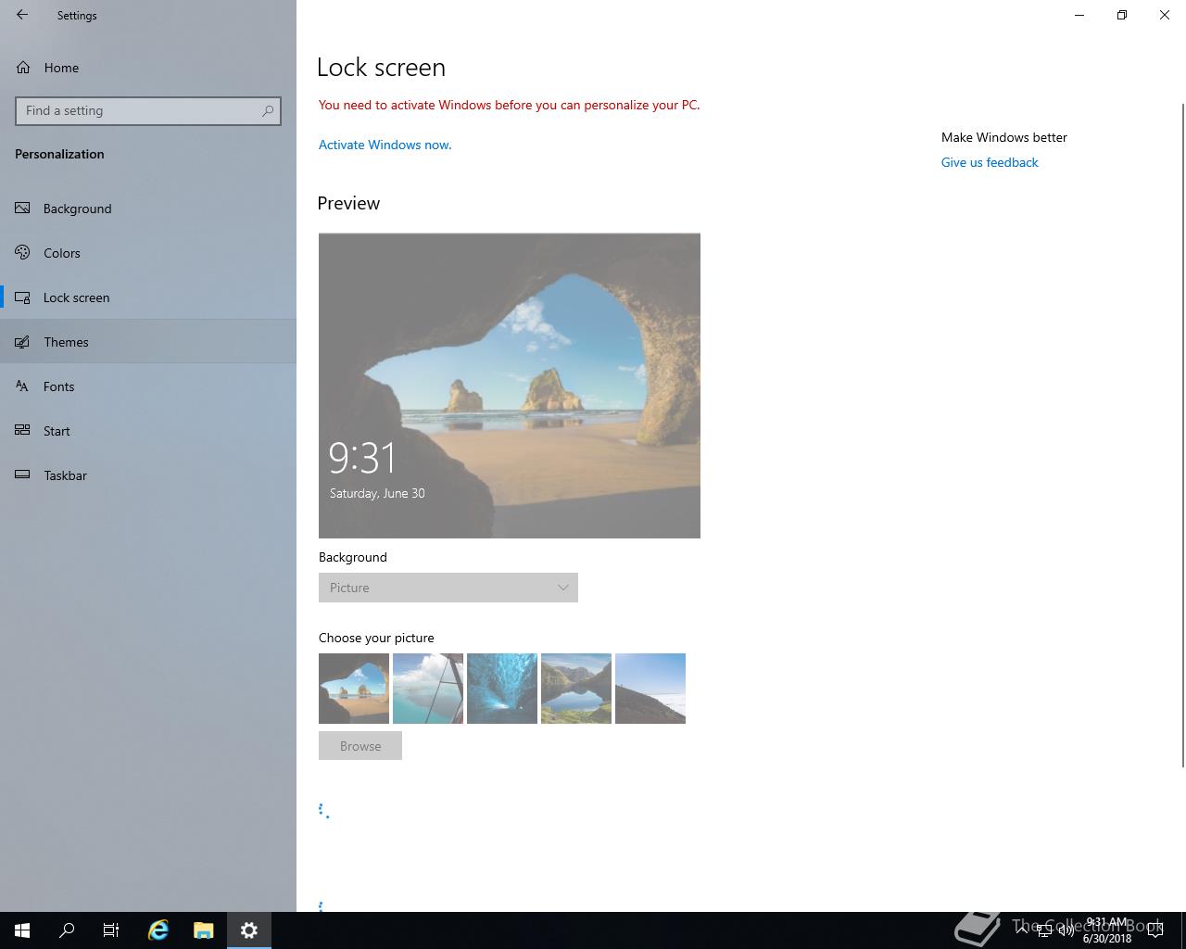Open Taskbar settings page
Viewport: 1186px width, 949px height.
coord(148,475)
